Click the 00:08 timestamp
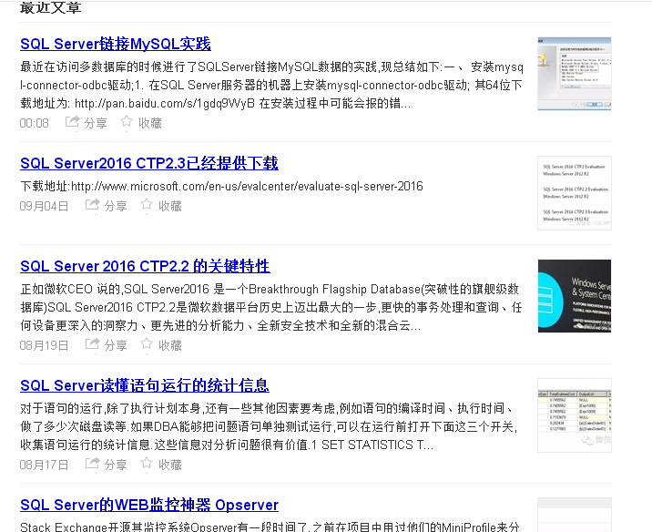 point(34,123)
